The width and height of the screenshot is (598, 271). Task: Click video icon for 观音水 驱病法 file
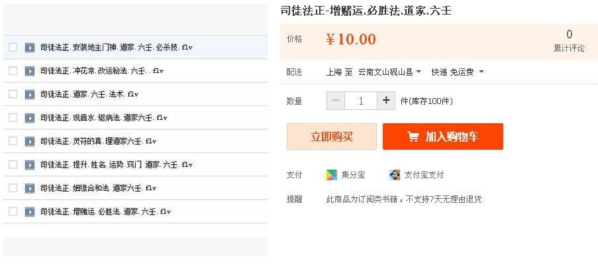tap(30, 118)
